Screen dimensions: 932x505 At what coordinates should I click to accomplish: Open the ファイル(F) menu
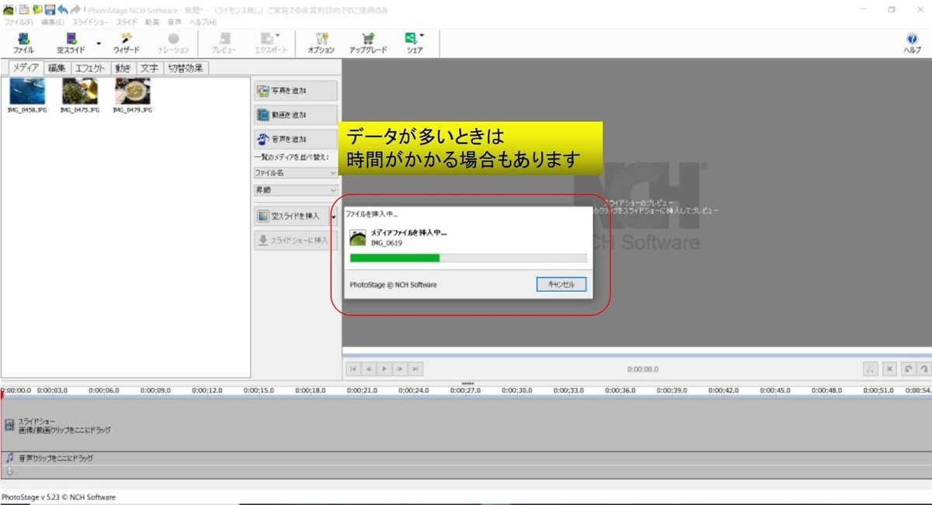(19, 22)
